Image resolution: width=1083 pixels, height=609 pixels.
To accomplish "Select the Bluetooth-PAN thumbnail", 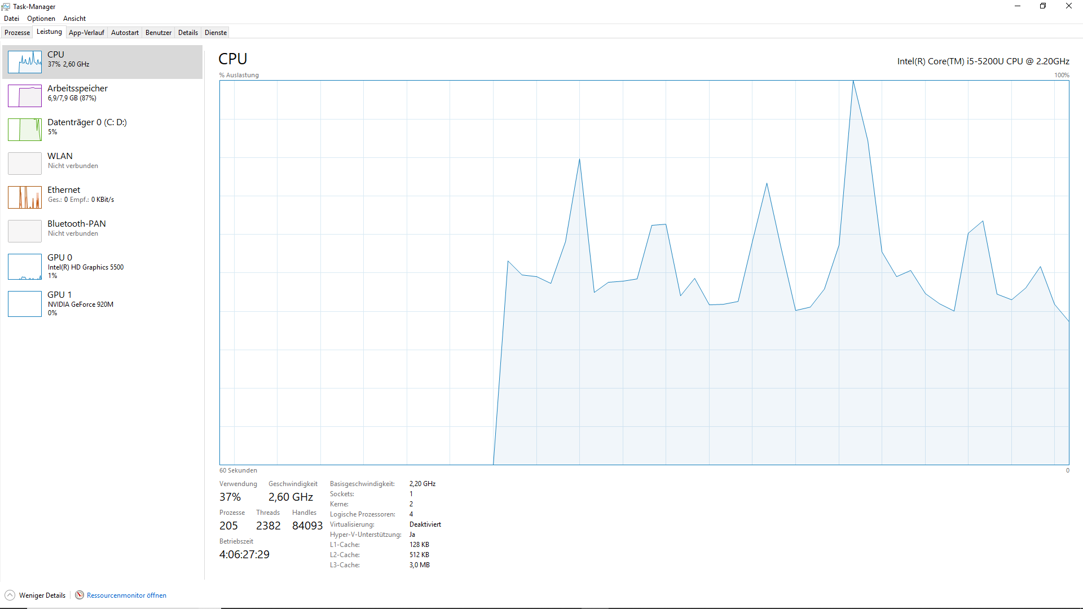I will pyautogui.click(x=25, y=231).
